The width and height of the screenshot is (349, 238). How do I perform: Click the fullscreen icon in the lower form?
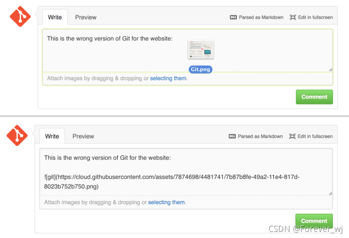coord(292,136)
